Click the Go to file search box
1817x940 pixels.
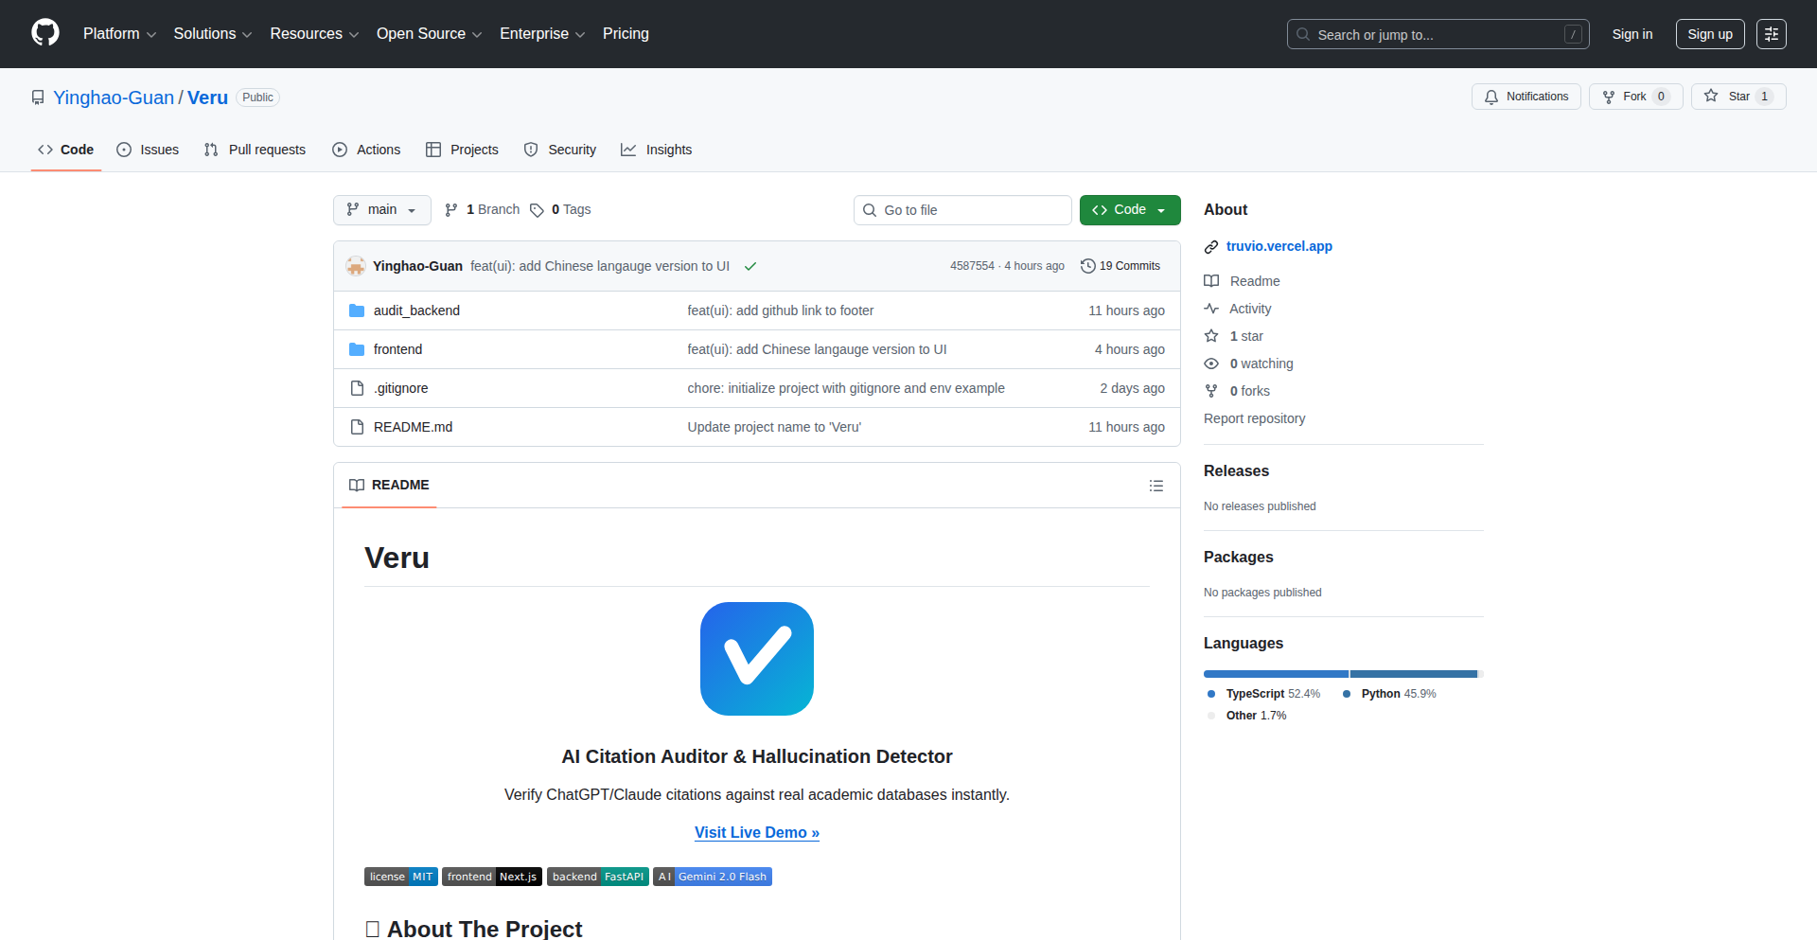point(962,210)
